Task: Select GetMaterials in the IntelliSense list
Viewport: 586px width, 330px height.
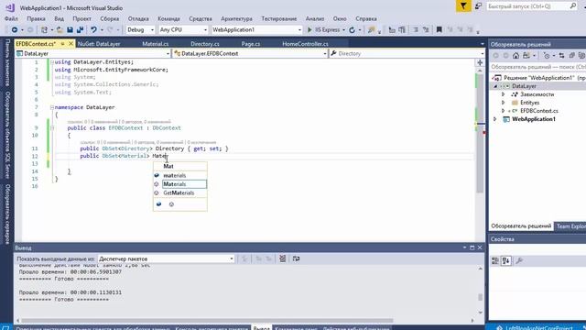Action: [180, 192]
